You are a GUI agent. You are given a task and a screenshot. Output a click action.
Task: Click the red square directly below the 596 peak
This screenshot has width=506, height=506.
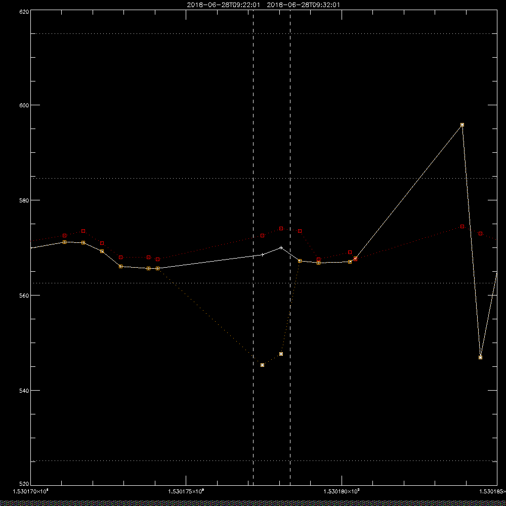click(462, 227)
